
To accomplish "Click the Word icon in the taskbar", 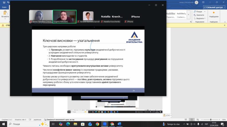I will 119,124.
